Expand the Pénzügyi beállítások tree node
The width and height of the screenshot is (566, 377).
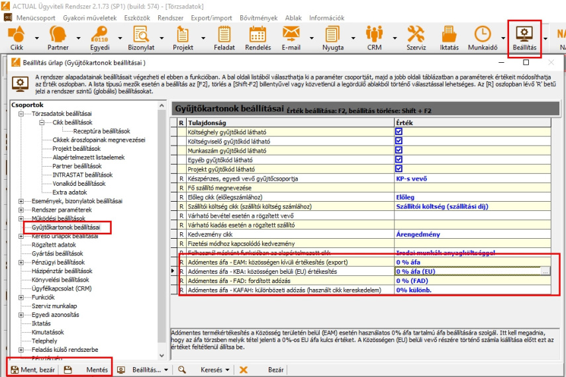pyautogui.click(x=22, y=262)
